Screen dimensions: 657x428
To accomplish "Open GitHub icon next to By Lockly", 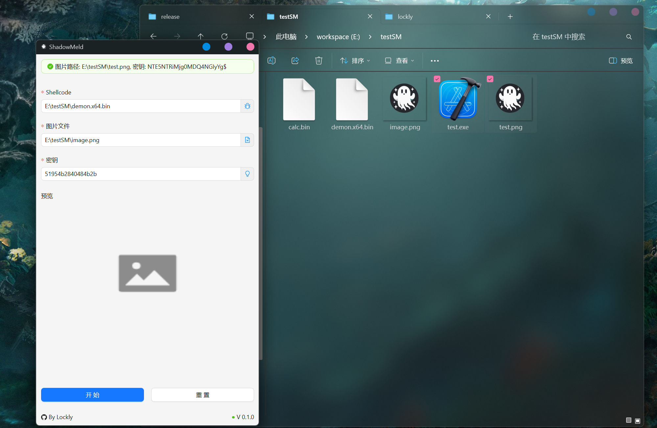I will (x=44, y=417).
